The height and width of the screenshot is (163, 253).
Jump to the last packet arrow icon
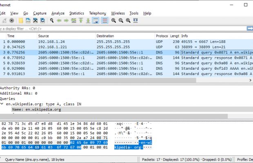pos(88,20)
